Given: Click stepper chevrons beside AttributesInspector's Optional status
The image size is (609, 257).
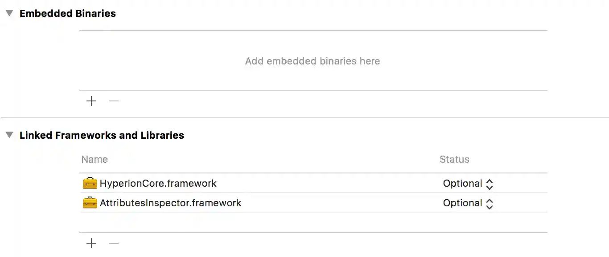Looking at the screenshot, I should [489, 203].
